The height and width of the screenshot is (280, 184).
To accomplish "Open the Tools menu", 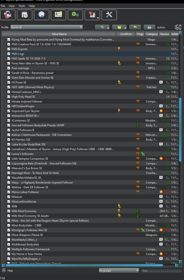I will click(22, 6).
